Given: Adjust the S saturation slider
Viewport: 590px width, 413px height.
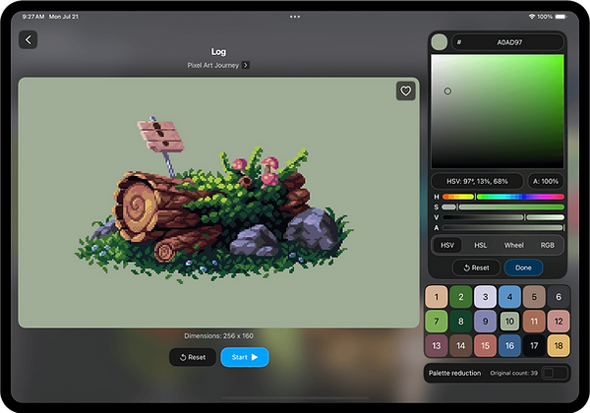Looking at the screenshot, I should point(503,206).
